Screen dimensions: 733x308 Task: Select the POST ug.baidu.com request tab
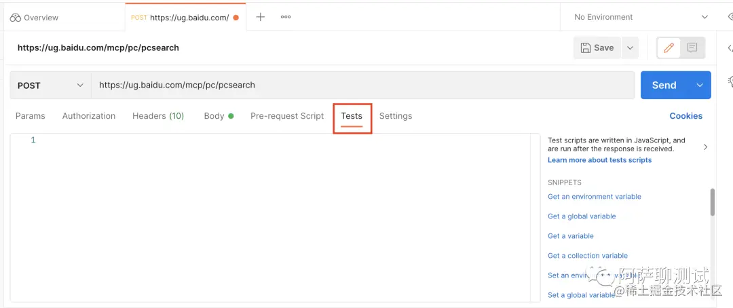(x=185, y=18)
